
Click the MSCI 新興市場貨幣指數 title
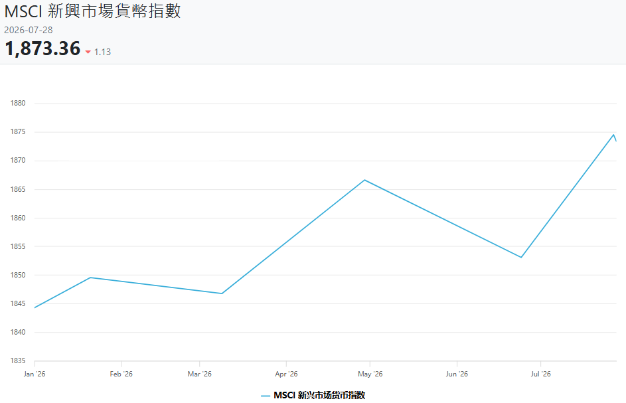coord(93,11)
